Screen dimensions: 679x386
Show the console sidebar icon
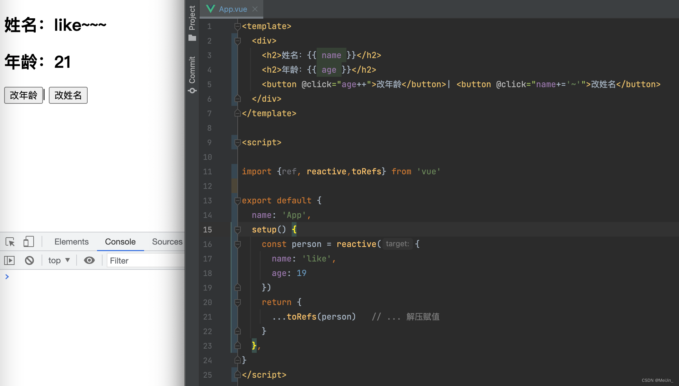(x=9, y=260)
